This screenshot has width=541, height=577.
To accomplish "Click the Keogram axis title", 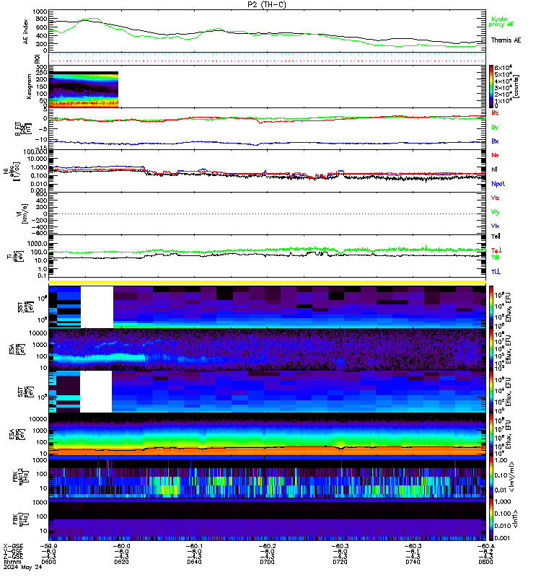I will [29, 87].
